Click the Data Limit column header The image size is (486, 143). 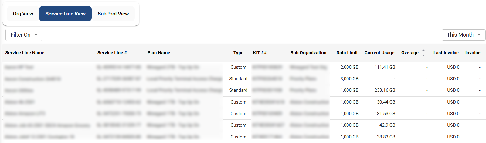tap(347, 53)
